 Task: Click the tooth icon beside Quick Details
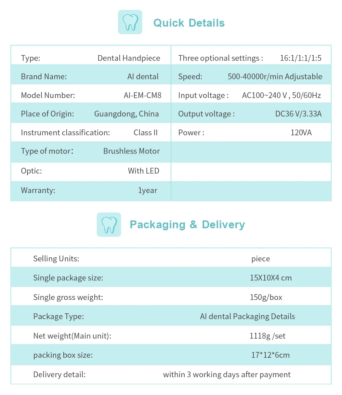tap(130, 22)
